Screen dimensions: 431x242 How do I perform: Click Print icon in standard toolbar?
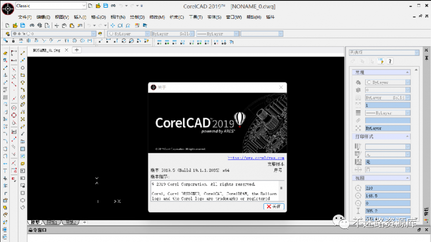tap(32, 26)
